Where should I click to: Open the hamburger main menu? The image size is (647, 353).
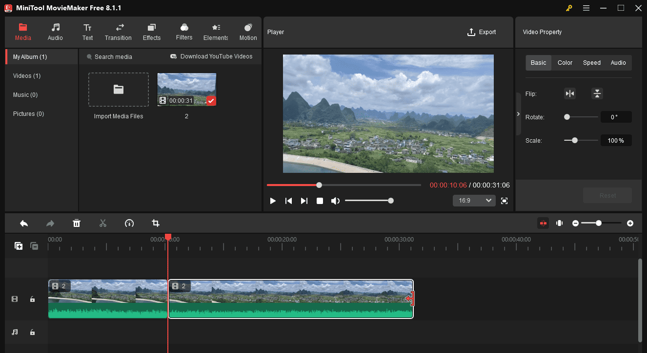(x=586, y=8)
